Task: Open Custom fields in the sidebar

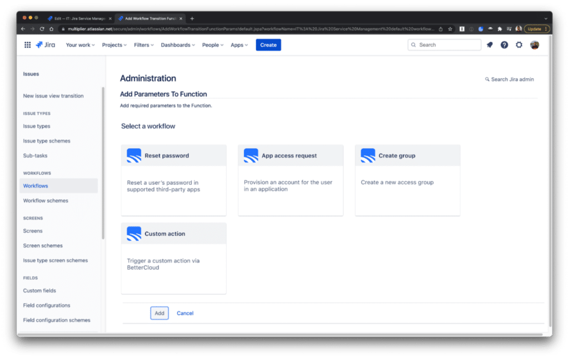Action: (39, 291)
